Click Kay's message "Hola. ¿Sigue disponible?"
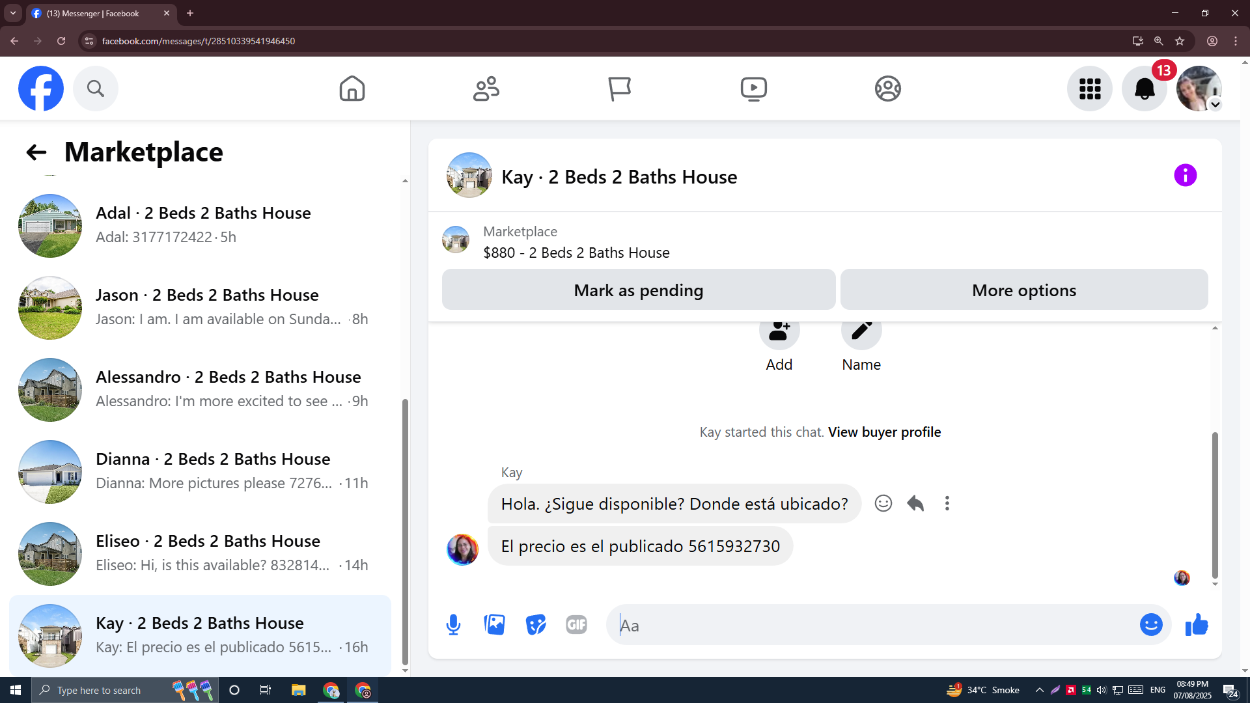The image size is (1250, 703). point(674,504)
